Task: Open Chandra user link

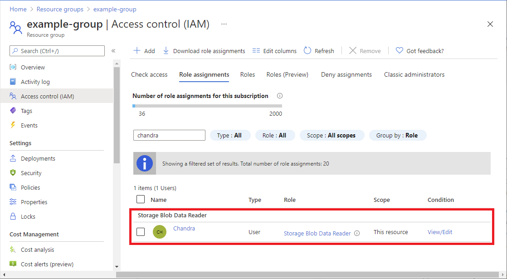Action: (x=184, y=228)
